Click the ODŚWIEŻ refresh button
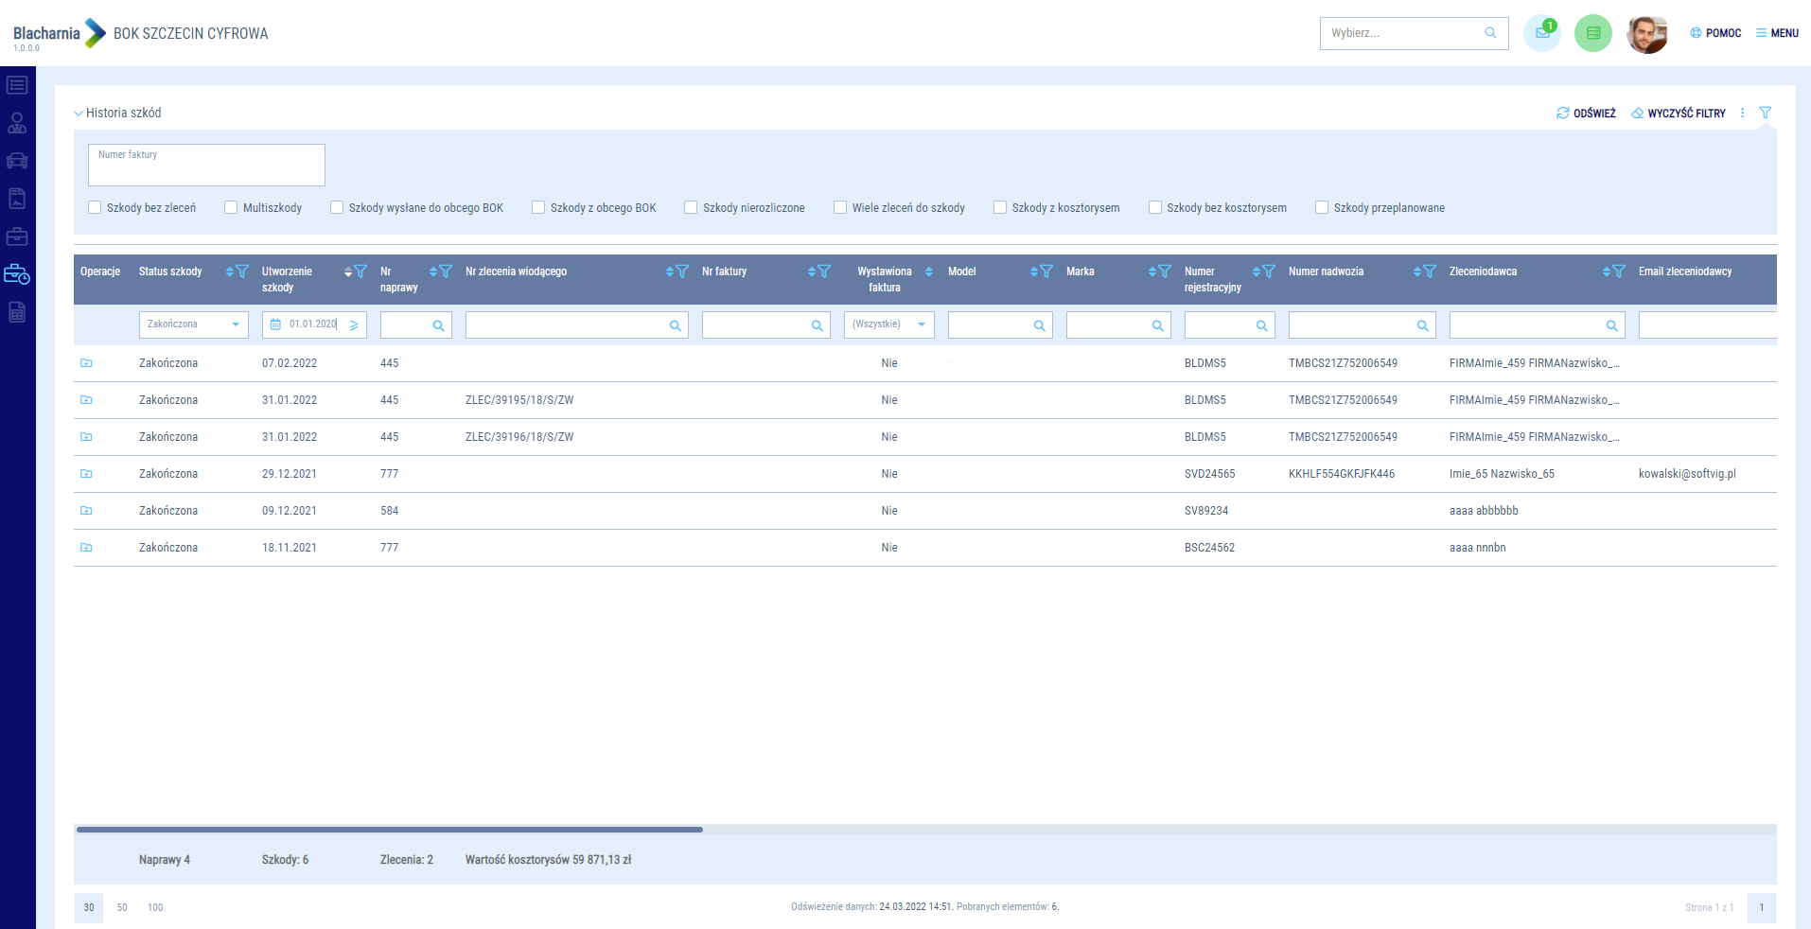The height and width of the screenshot is (929, 1811). tap(1586, 114)
